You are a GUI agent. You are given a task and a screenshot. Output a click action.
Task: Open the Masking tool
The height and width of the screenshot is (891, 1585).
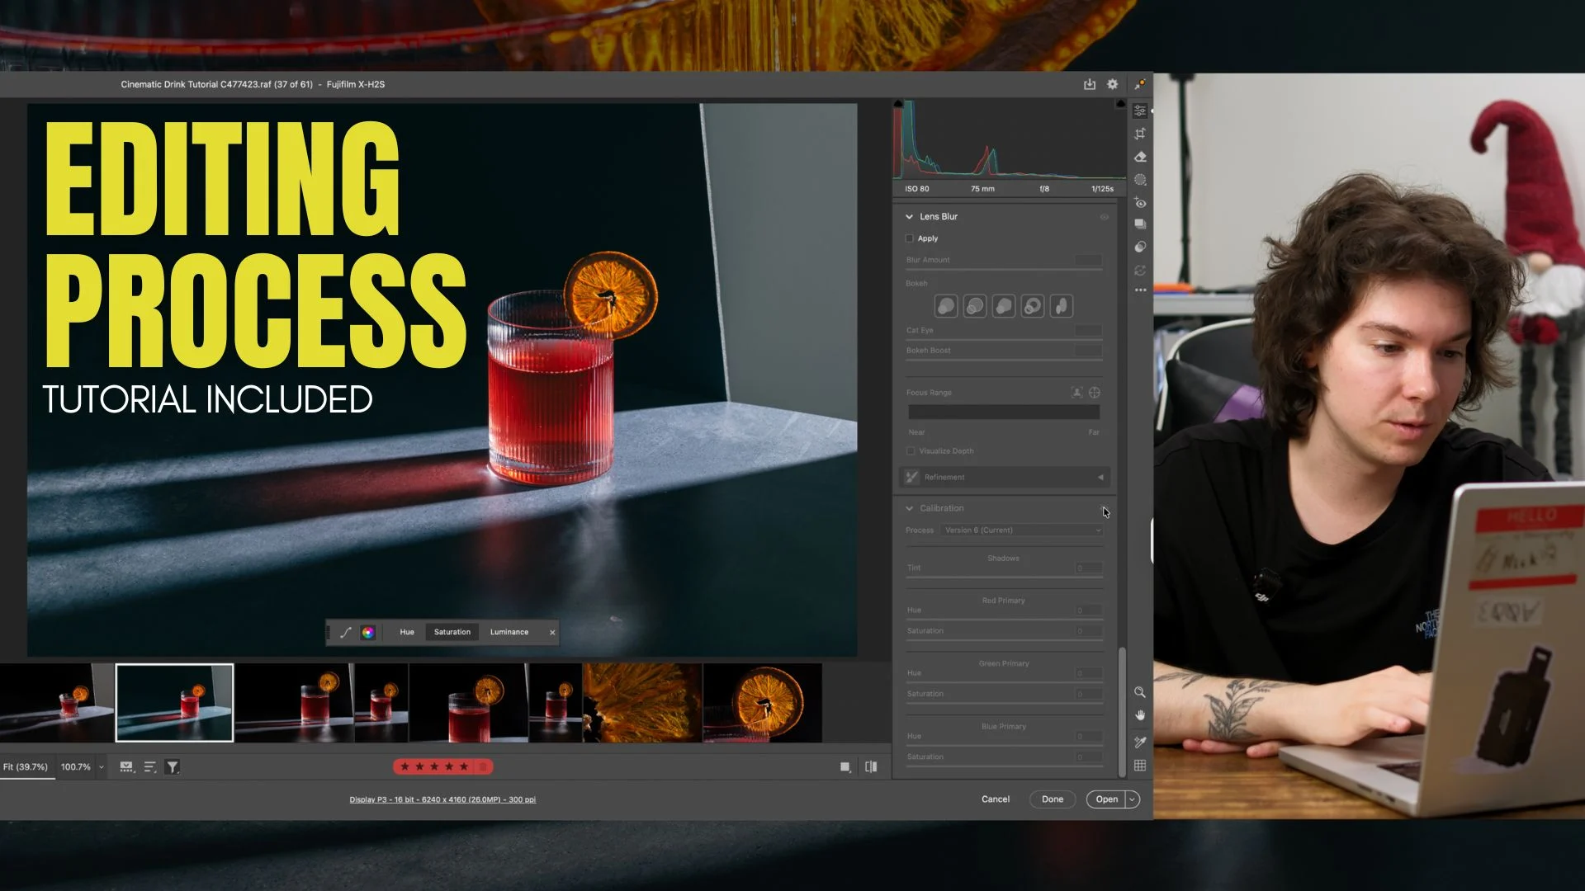point(1140,180)
